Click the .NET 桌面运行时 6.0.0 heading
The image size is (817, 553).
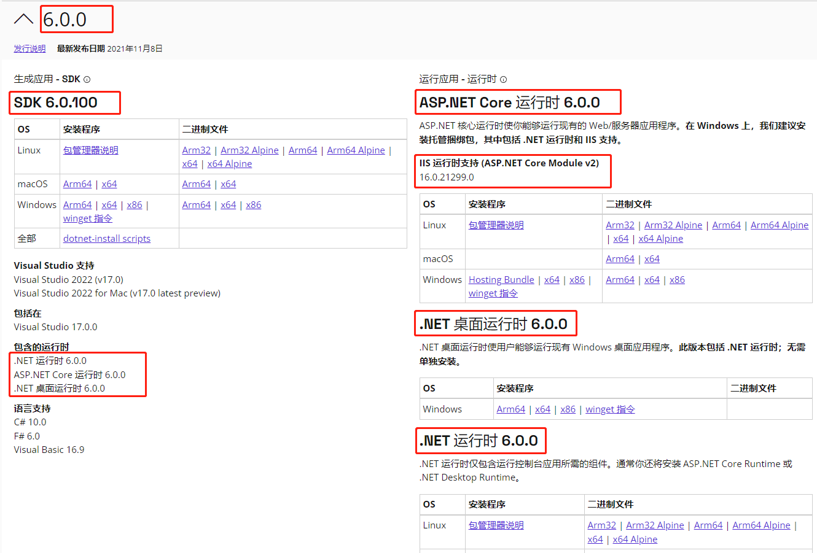pos(493,324)
